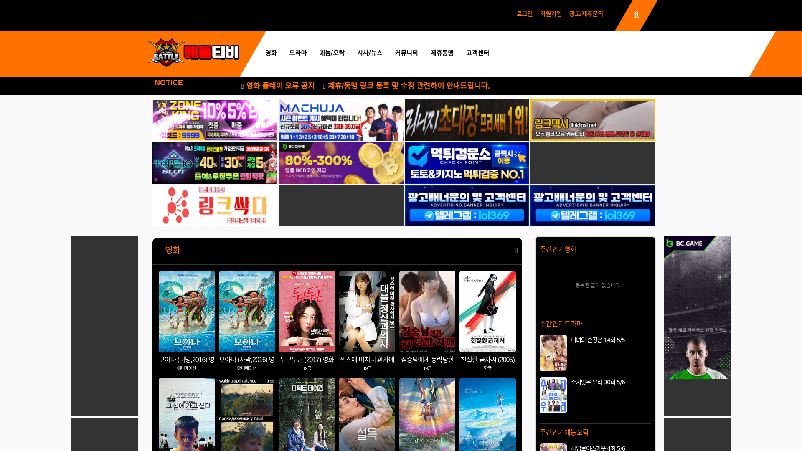802x451 pixels.
Task: Open the Battle TV logo home link
Action: click(193, 53)
